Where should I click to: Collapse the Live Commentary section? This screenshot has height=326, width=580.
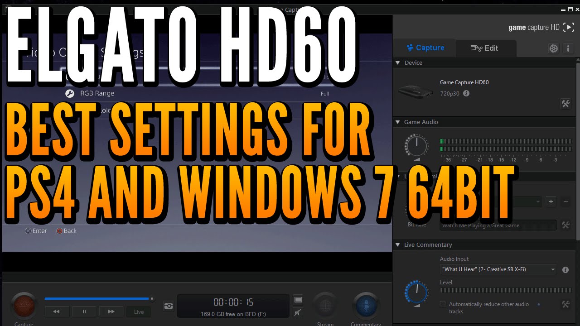(398, 245)
